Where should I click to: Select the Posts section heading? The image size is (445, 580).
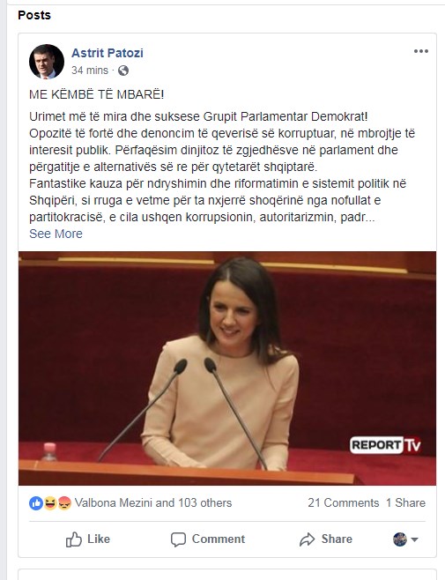(x=34, y=15)
